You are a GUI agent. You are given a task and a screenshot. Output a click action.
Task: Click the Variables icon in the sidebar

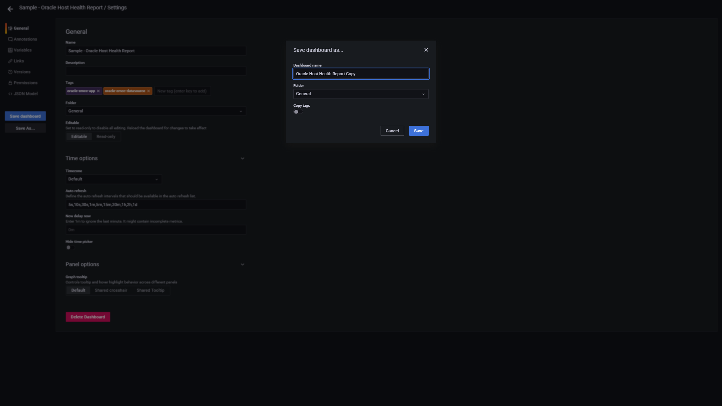click(10, 50)
